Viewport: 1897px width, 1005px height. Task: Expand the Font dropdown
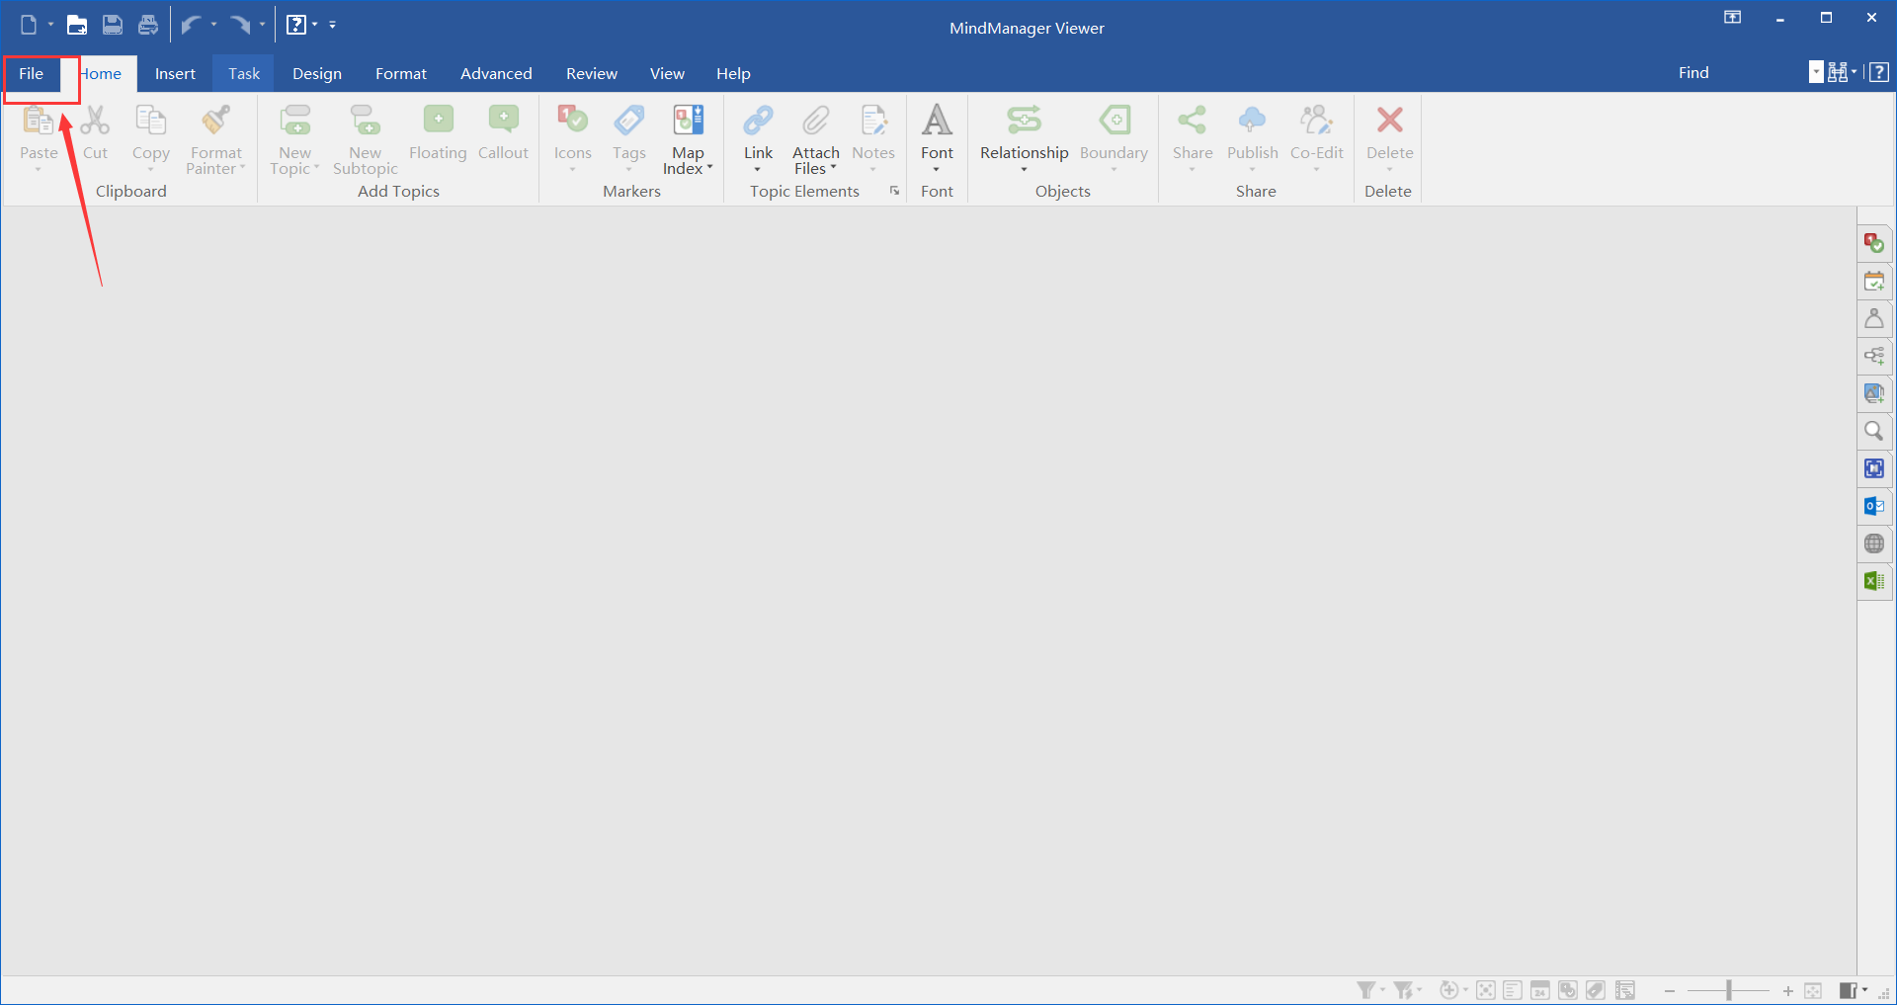click(x=937, y=169)
